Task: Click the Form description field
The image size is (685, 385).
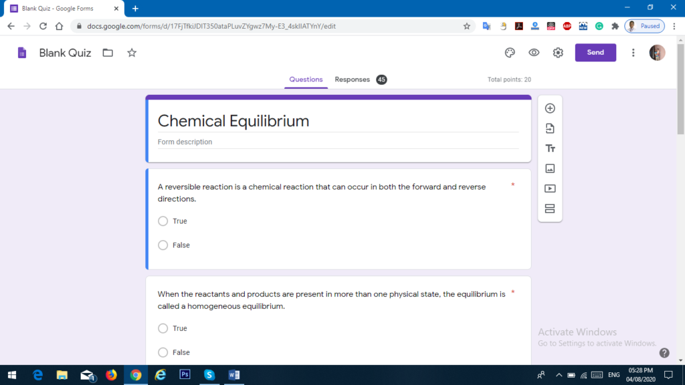Action: coord(338,142)
